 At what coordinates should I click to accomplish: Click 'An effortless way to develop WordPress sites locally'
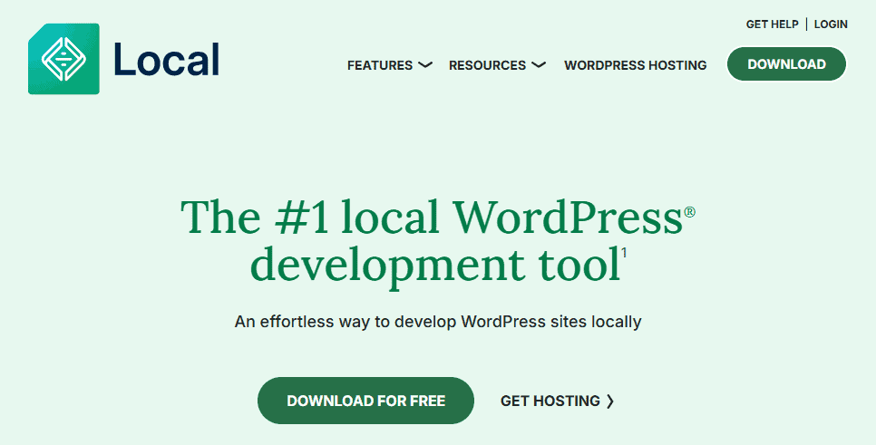[x=438, y=322]
